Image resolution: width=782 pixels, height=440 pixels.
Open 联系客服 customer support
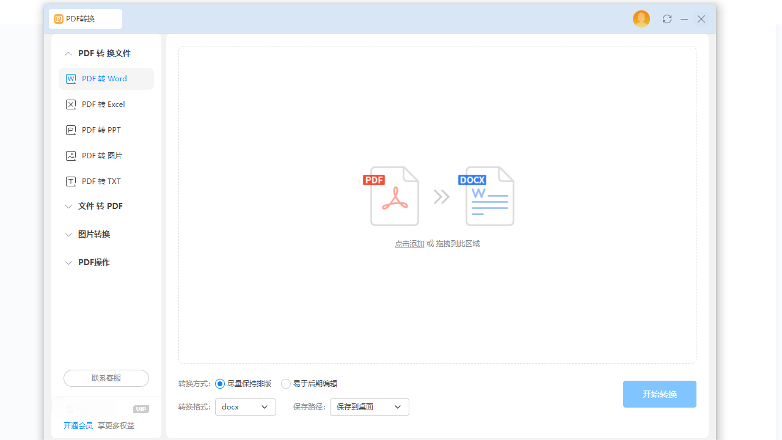106,378
